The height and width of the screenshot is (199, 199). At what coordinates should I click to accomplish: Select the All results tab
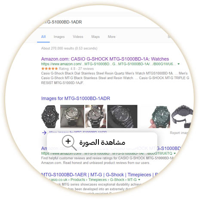pyautogui.click(x=43, y=37)
